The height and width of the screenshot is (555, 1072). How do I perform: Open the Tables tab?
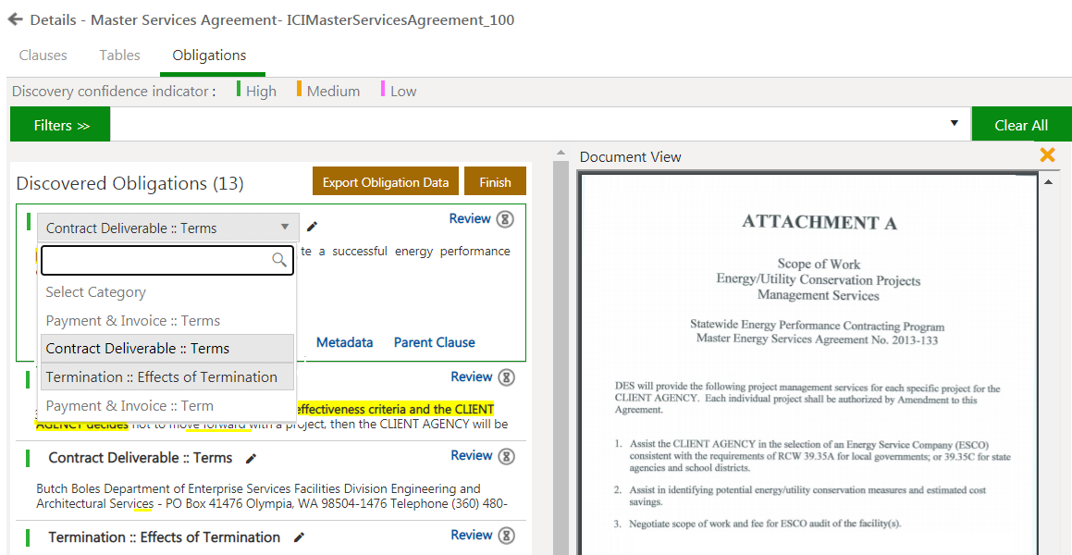point(120,55)
